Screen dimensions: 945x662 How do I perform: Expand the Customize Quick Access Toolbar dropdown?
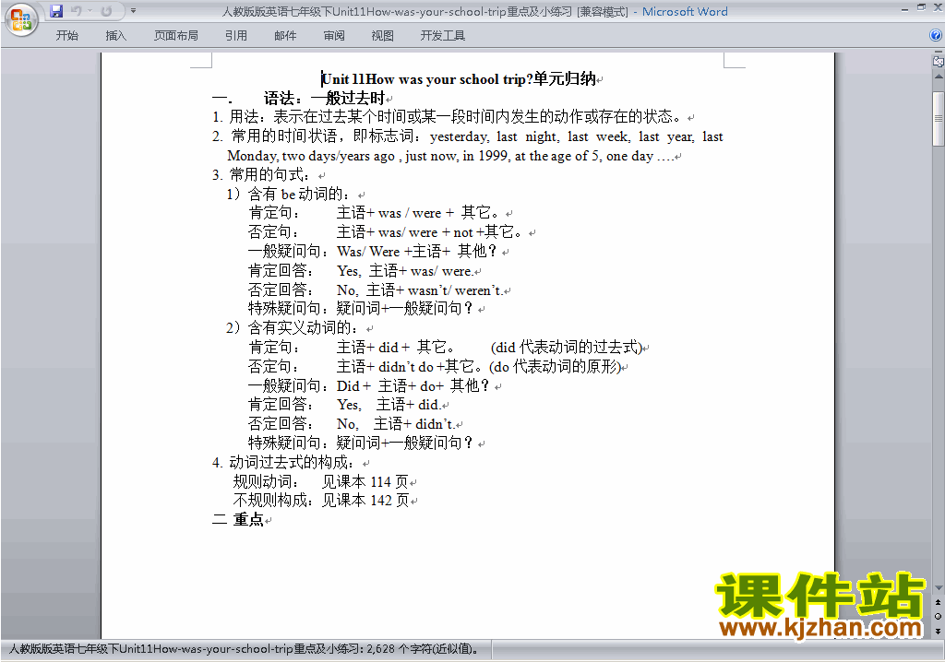tap(133, 11)
